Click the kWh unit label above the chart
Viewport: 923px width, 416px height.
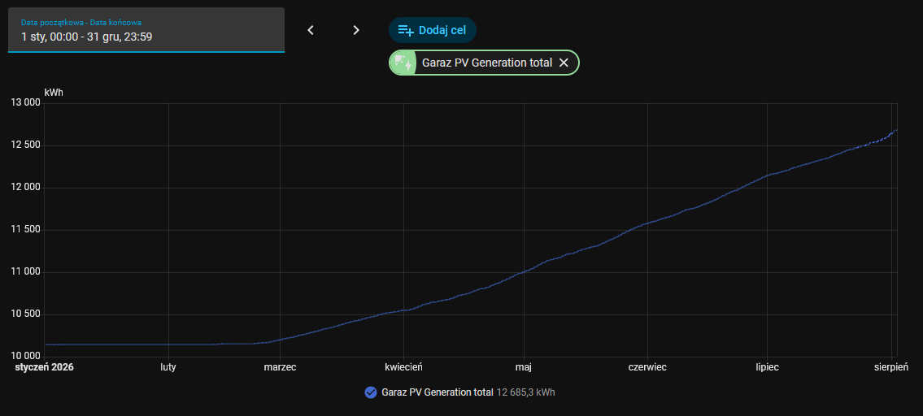tap(54, 93)
